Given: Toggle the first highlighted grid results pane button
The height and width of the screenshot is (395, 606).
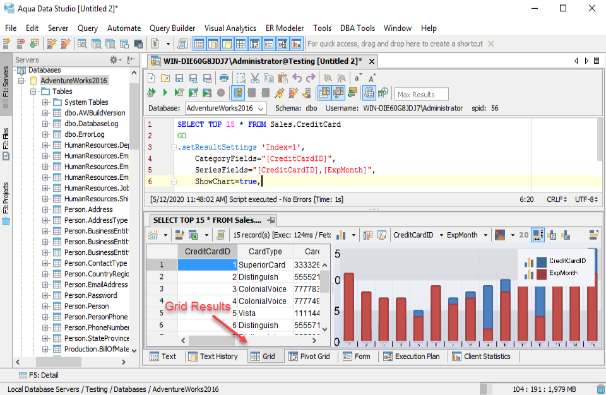Looking at the screenshot, I should pos(324,93).
